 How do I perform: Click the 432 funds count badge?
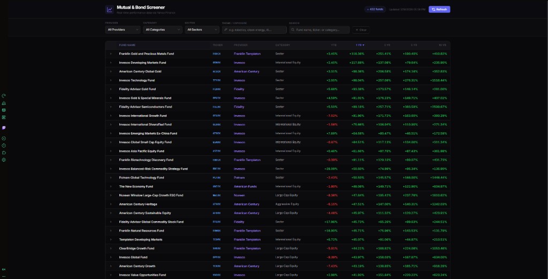click(375, 10)
